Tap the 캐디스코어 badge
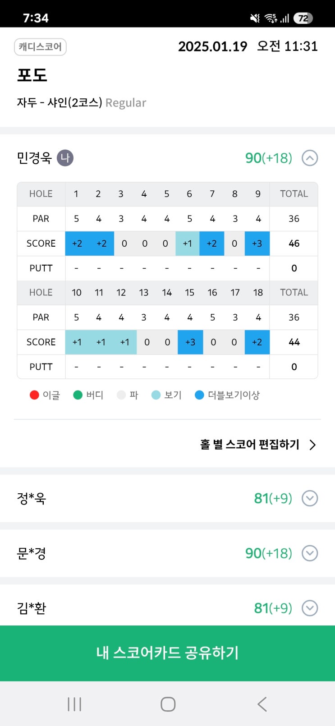 [40, 47]
